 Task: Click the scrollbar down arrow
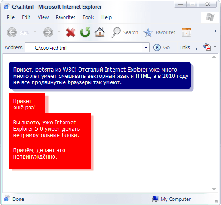(x=214, y=189)
